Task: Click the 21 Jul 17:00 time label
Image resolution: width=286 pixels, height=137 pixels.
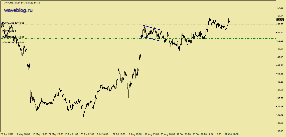Action: pyautogui.click(x=119, y=134)
